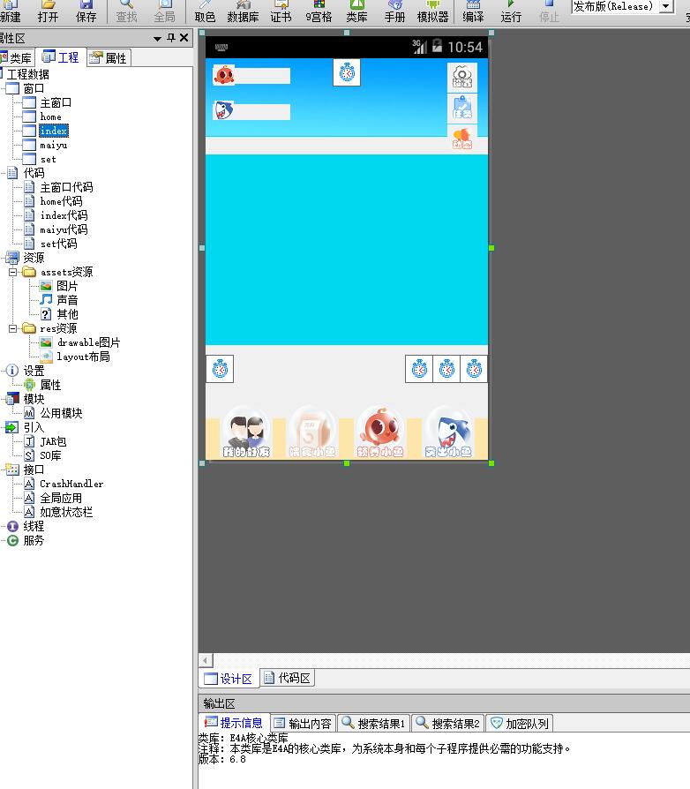Open the 手册 (manual) toolbar icon
690x789 pixels.
pos(394,11)
